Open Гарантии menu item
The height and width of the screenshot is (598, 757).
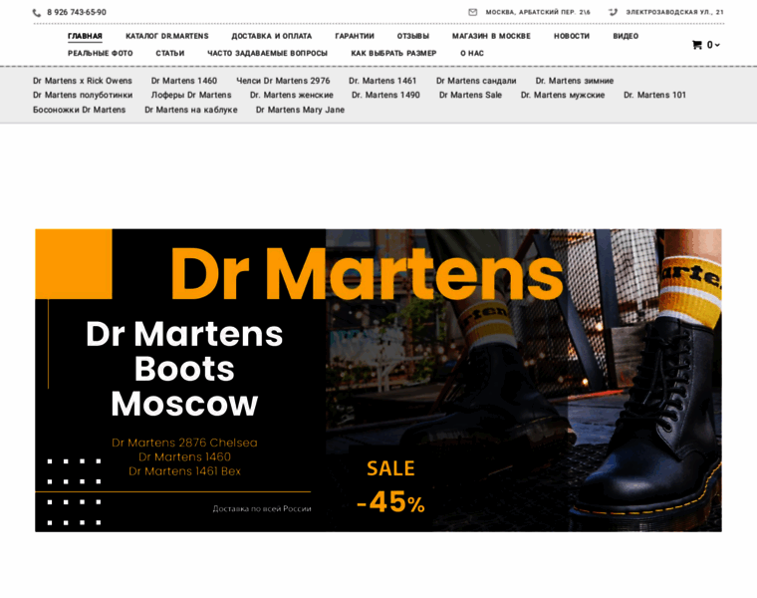355,36
